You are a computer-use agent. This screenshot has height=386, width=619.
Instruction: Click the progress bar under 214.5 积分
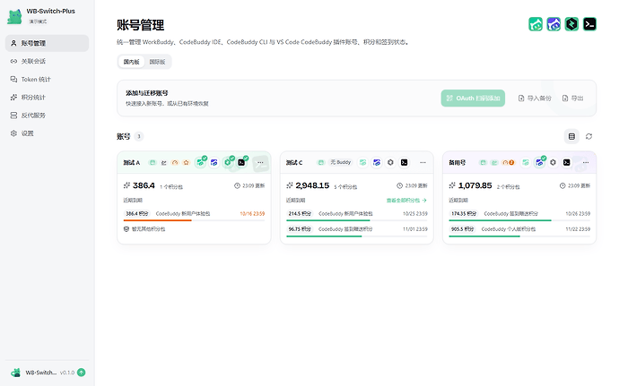357,220
